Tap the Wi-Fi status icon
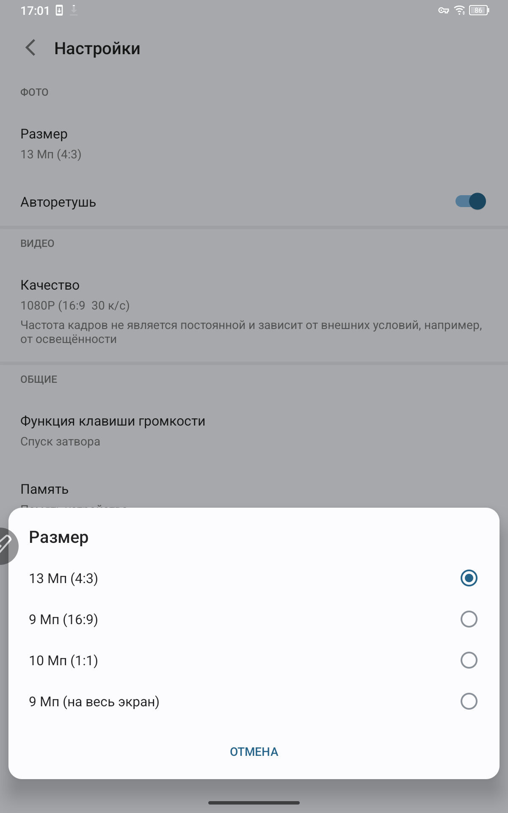The height and width of the screenshot is (813, 508). tap(459, 11)
